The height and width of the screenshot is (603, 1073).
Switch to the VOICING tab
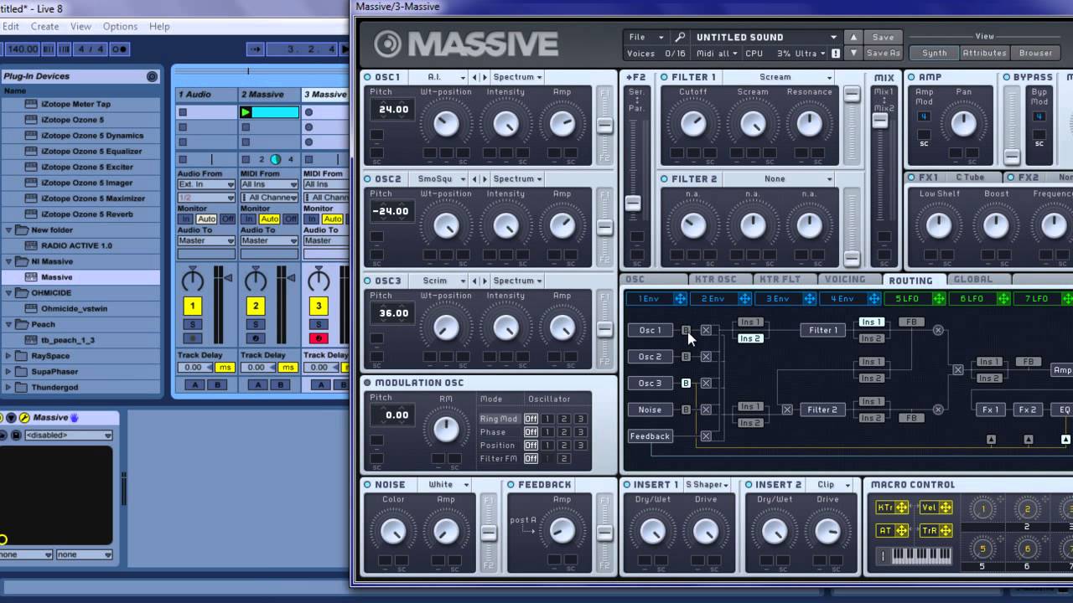[x=845, y=280]
